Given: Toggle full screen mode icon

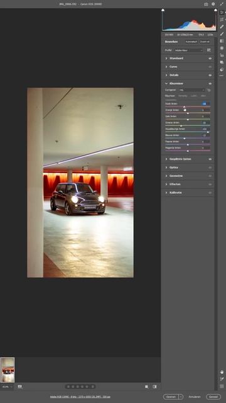Looking at the screenshot, I should (222, 4).
